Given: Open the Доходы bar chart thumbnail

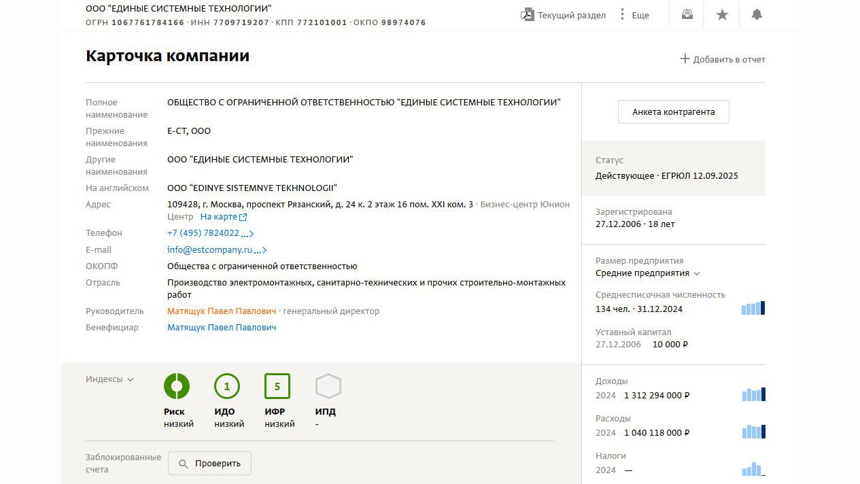Looking at the screenshot, I should pyautogui.click(x=753, y=394).
